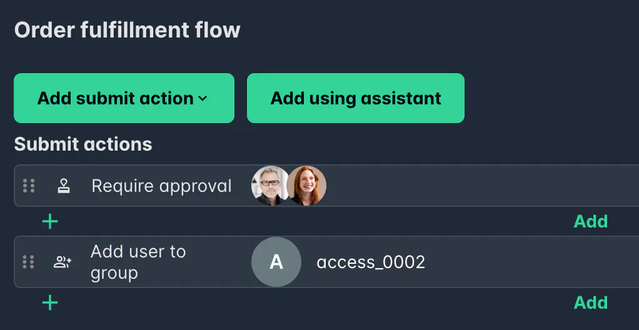The width and height of the screenshot is (639, 330).
Task: Click plus icon below Require approval
Action: coord(50,222)
